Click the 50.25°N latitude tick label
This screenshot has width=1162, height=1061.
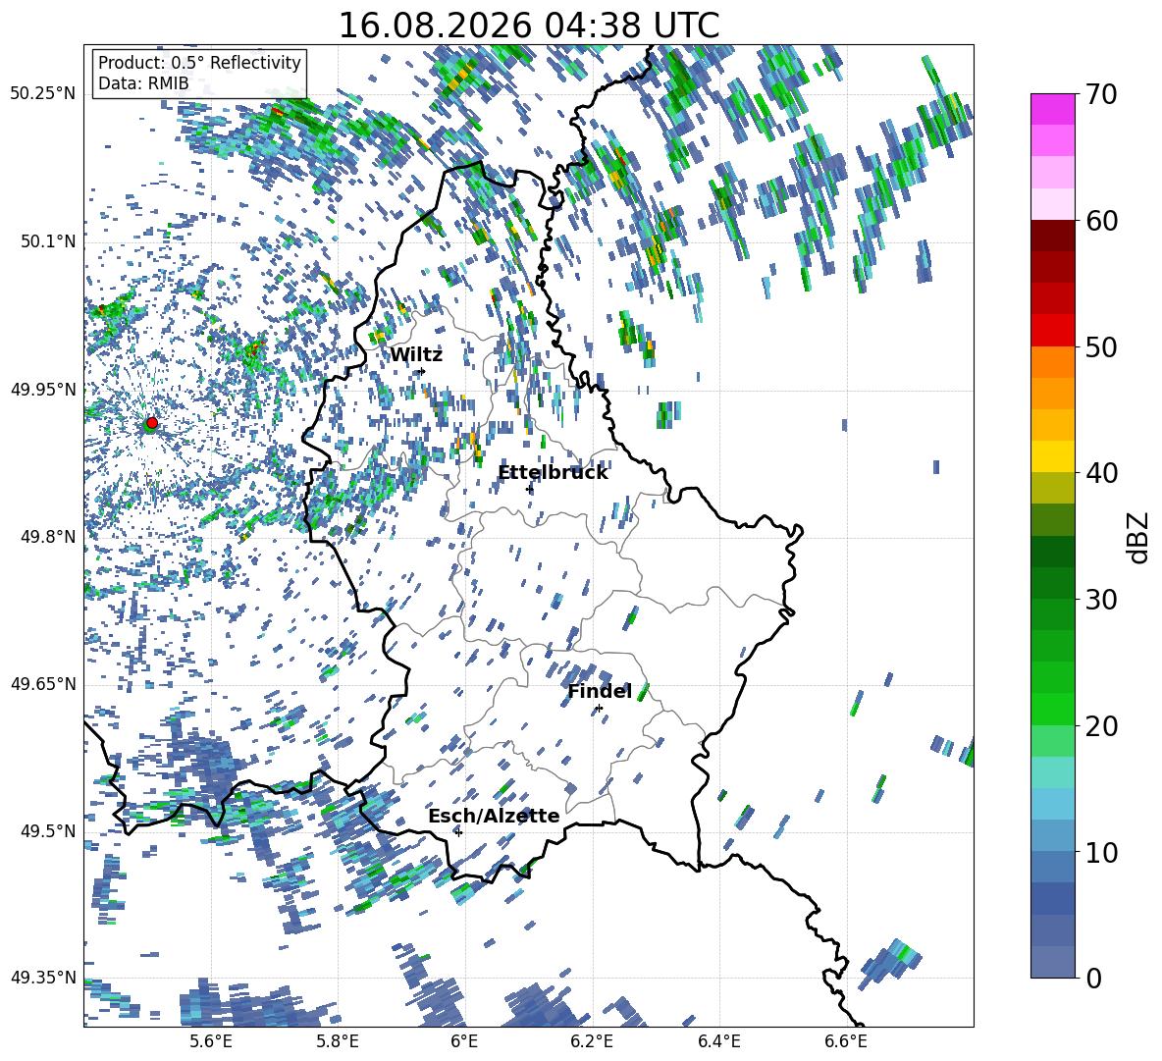[43, 94]
